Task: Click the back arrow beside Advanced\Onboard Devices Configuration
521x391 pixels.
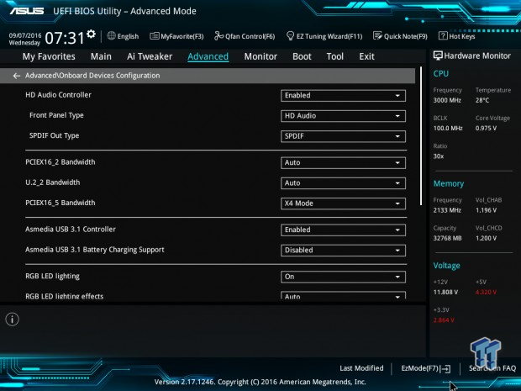Action: point(16,76)
